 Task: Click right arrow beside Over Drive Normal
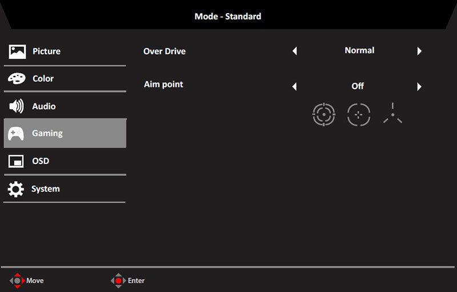[x=419, y=51]
